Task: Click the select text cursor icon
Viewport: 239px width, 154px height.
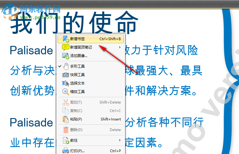Action: (66, 83)
